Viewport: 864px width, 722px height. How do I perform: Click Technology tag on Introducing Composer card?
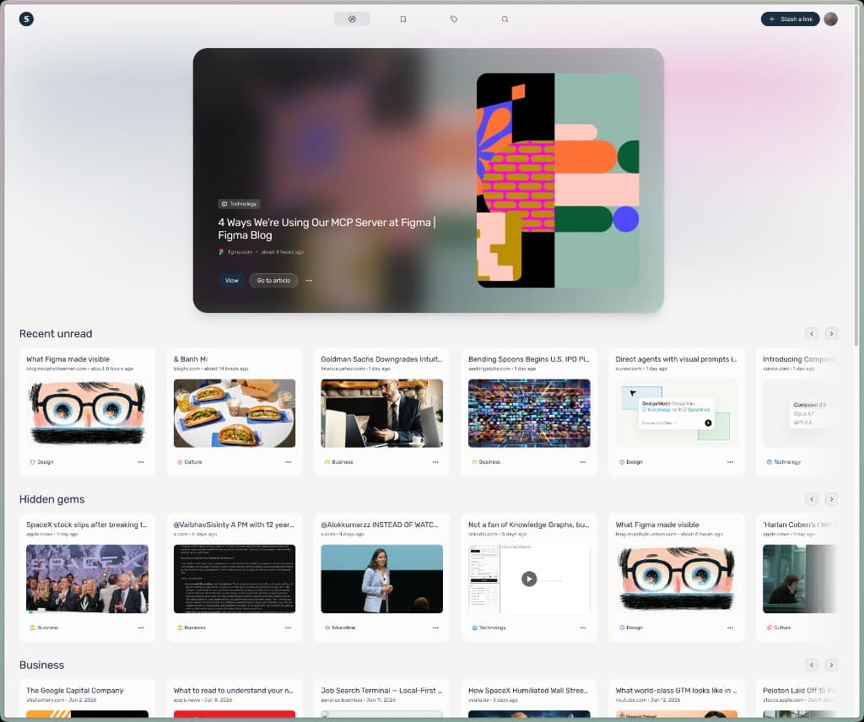(784, 462)
